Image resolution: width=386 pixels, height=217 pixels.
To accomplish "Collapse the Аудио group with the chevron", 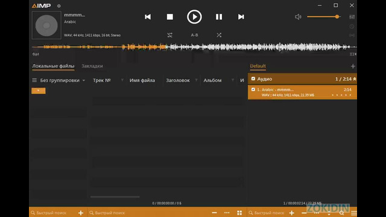I will point(355,79).
